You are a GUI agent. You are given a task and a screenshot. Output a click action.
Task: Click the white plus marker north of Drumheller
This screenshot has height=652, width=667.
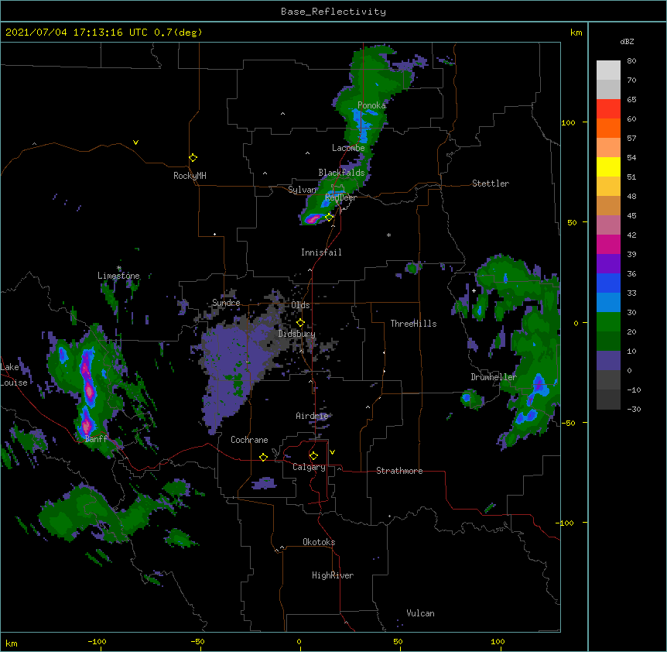474,290
